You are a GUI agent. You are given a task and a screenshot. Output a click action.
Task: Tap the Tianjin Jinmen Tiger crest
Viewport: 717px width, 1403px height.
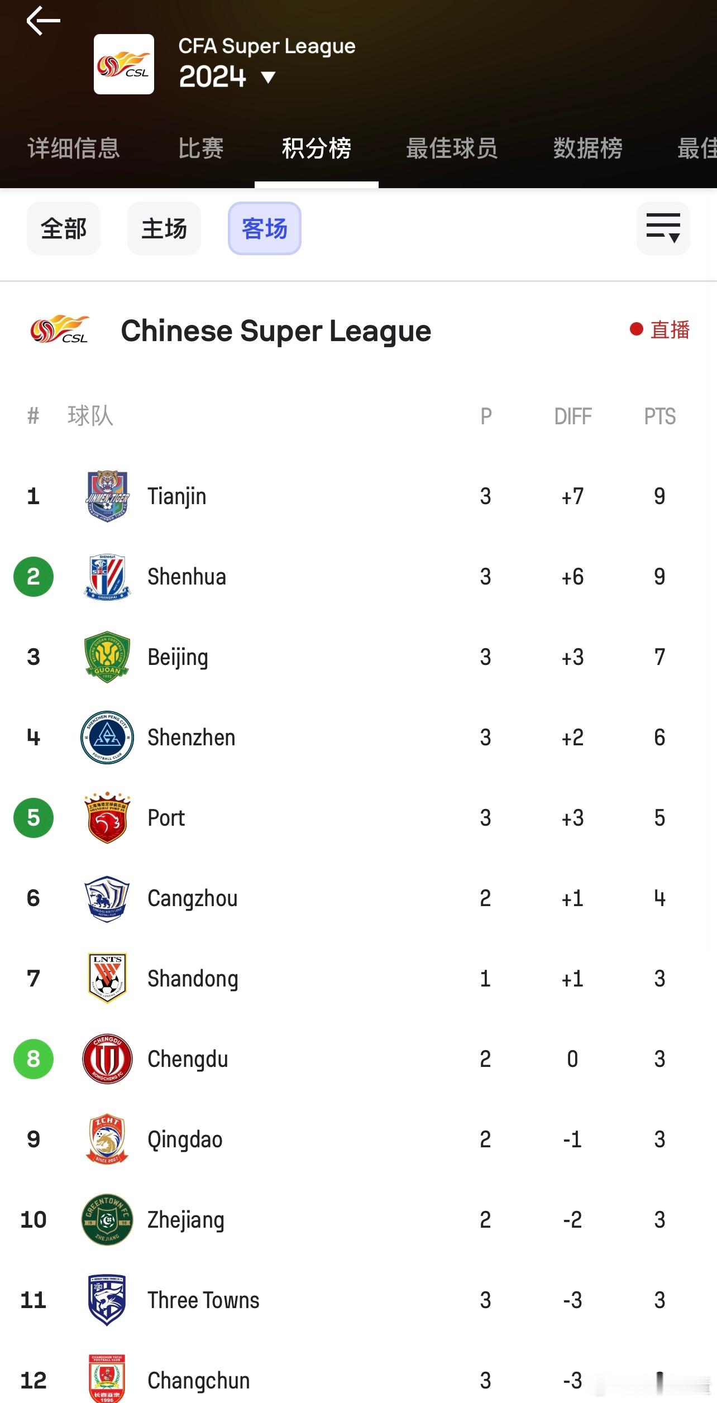(107, 496)
